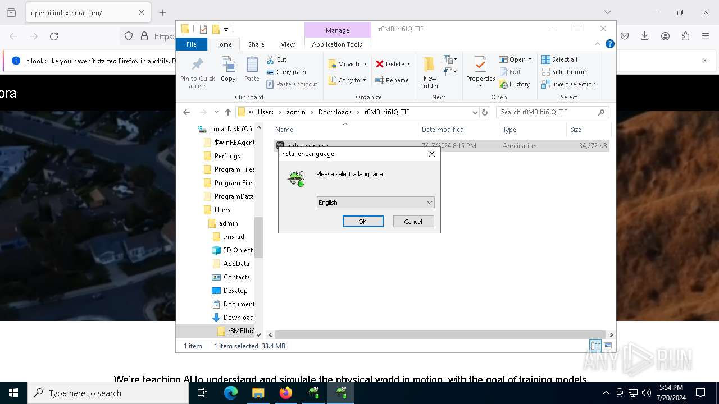Reload the Firefox page
Screen dimensions: 719x404
click(x=54, y=36)
